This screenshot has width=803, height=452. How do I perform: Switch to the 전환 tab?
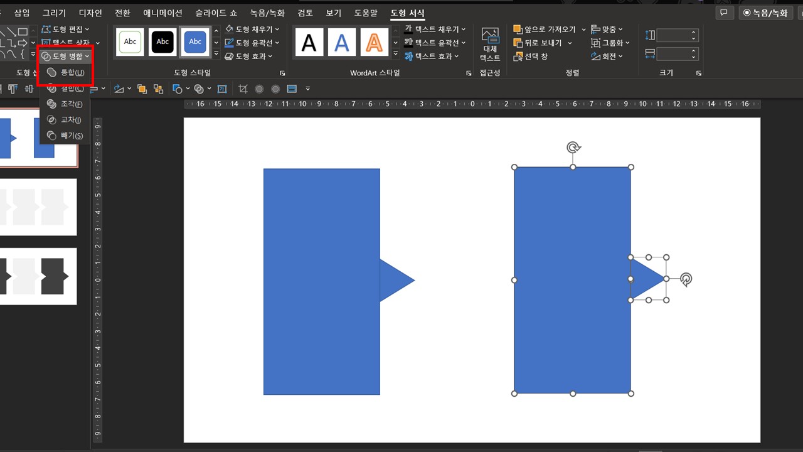[123, 13]
